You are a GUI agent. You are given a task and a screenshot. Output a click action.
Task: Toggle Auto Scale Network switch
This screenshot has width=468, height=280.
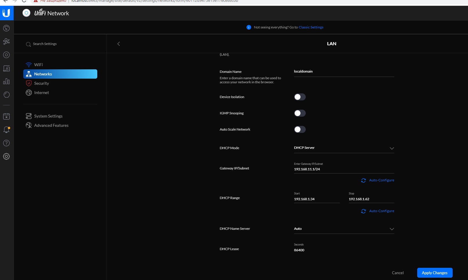tap(300, 129)
